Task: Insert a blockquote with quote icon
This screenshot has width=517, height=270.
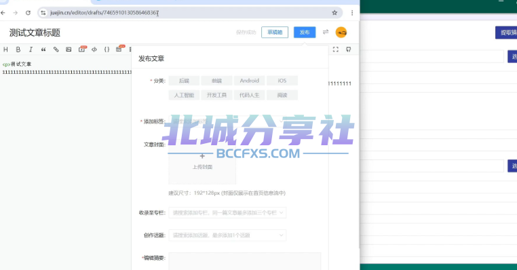Action: (43, 50)
